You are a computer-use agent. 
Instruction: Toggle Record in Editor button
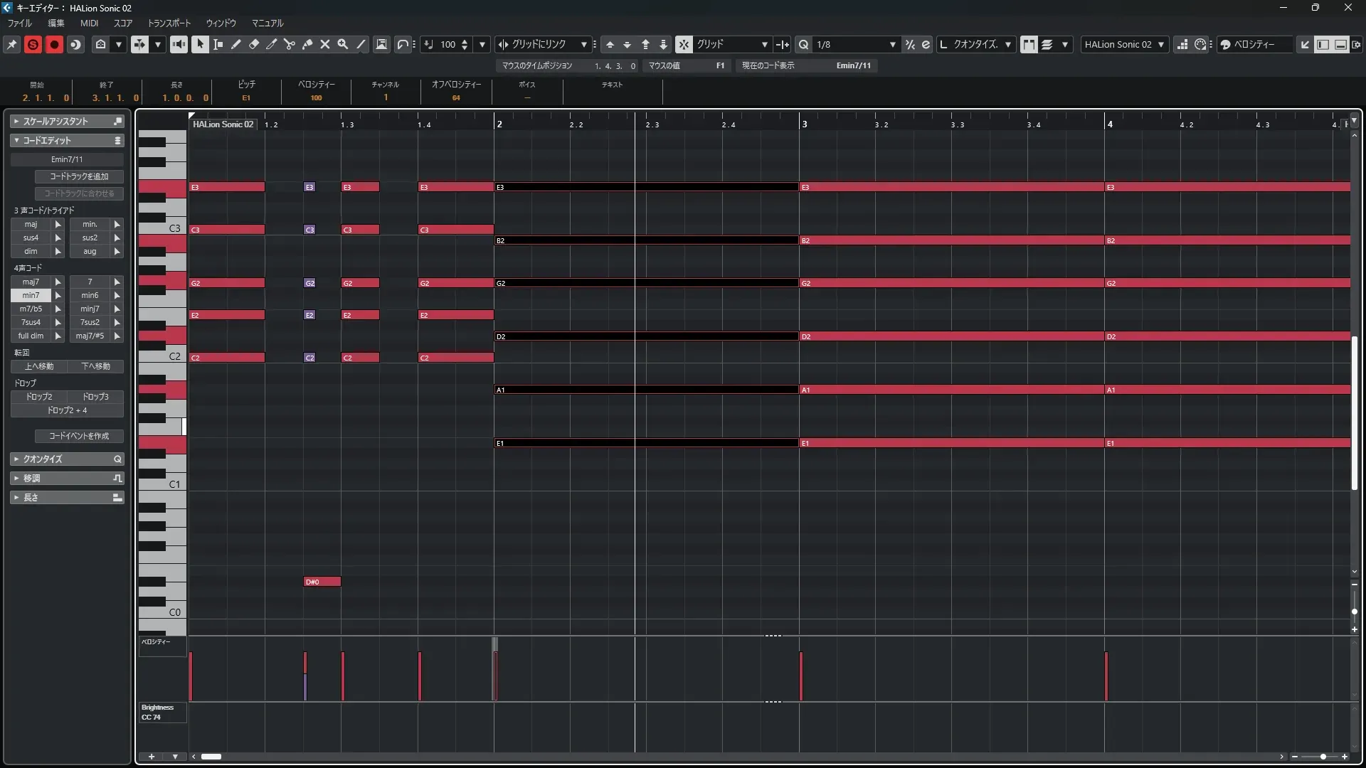point(54,44)
